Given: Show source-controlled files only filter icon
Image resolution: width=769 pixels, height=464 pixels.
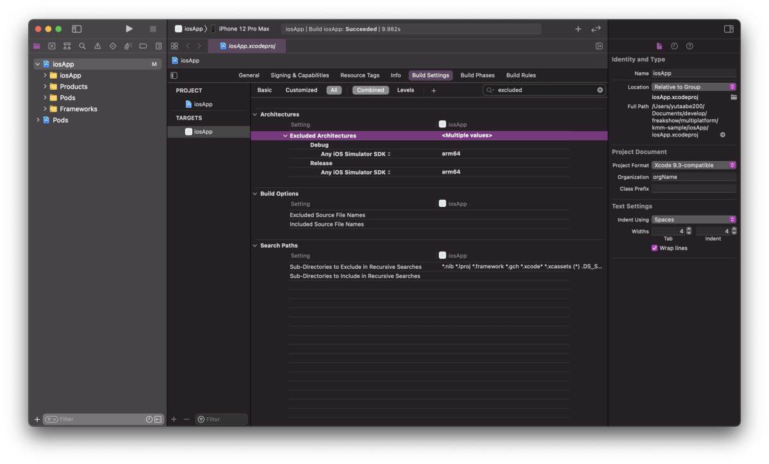Looking at the screenshot, I should coord(158,419).
